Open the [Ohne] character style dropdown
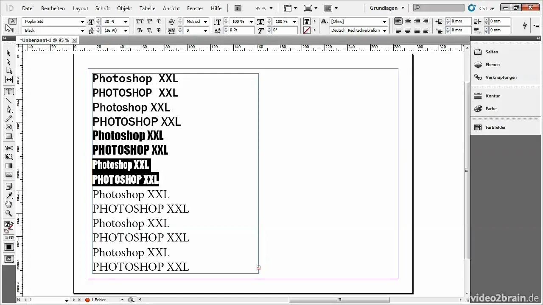 pyautogui.click(x=385, y=22)
